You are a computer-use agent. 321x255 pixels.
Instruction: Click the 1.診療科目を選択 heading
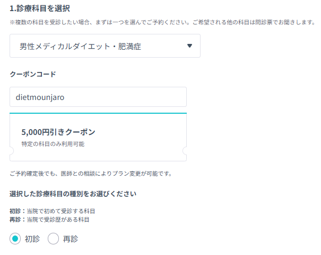click(x=40, y=8)
